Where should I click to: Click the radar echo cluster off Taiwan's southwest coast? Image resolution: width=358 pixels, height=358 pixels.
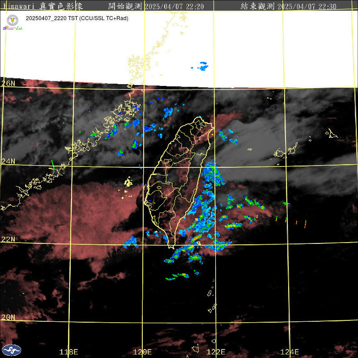click(131, 242)
